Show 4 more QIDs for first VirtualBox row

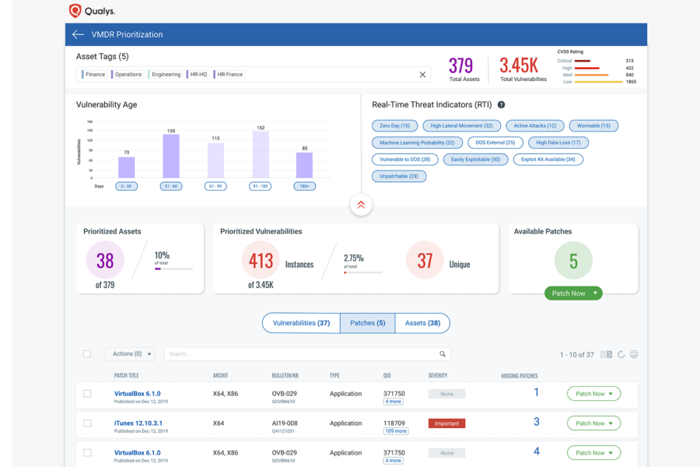394,402
